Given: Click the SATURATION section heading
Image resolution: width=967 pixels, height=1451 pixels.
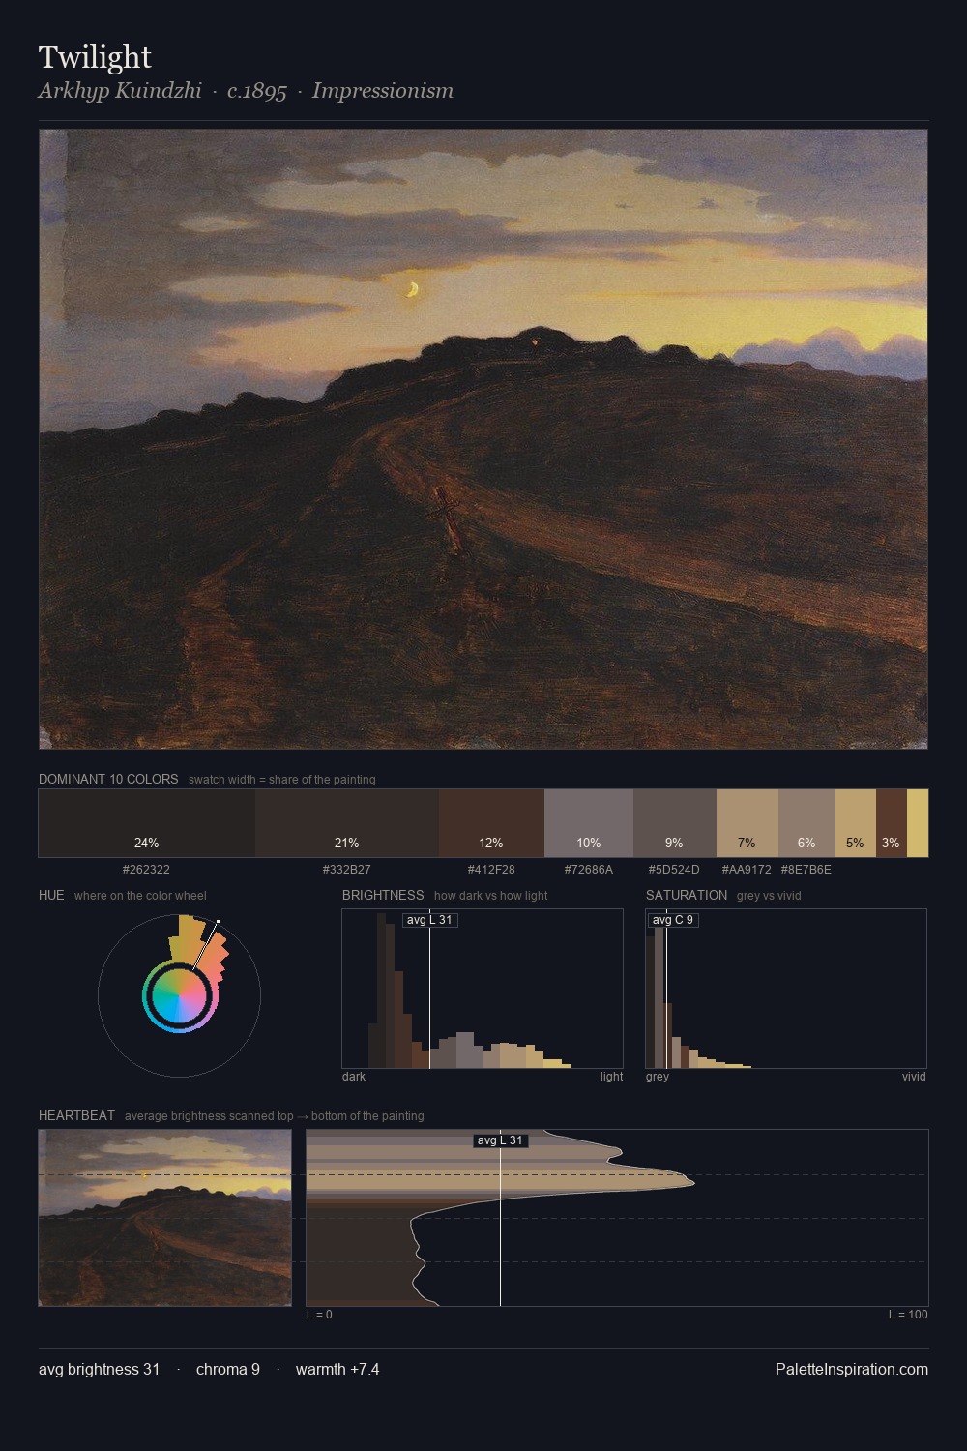Looking at the screenshot, I should (687, 895).
